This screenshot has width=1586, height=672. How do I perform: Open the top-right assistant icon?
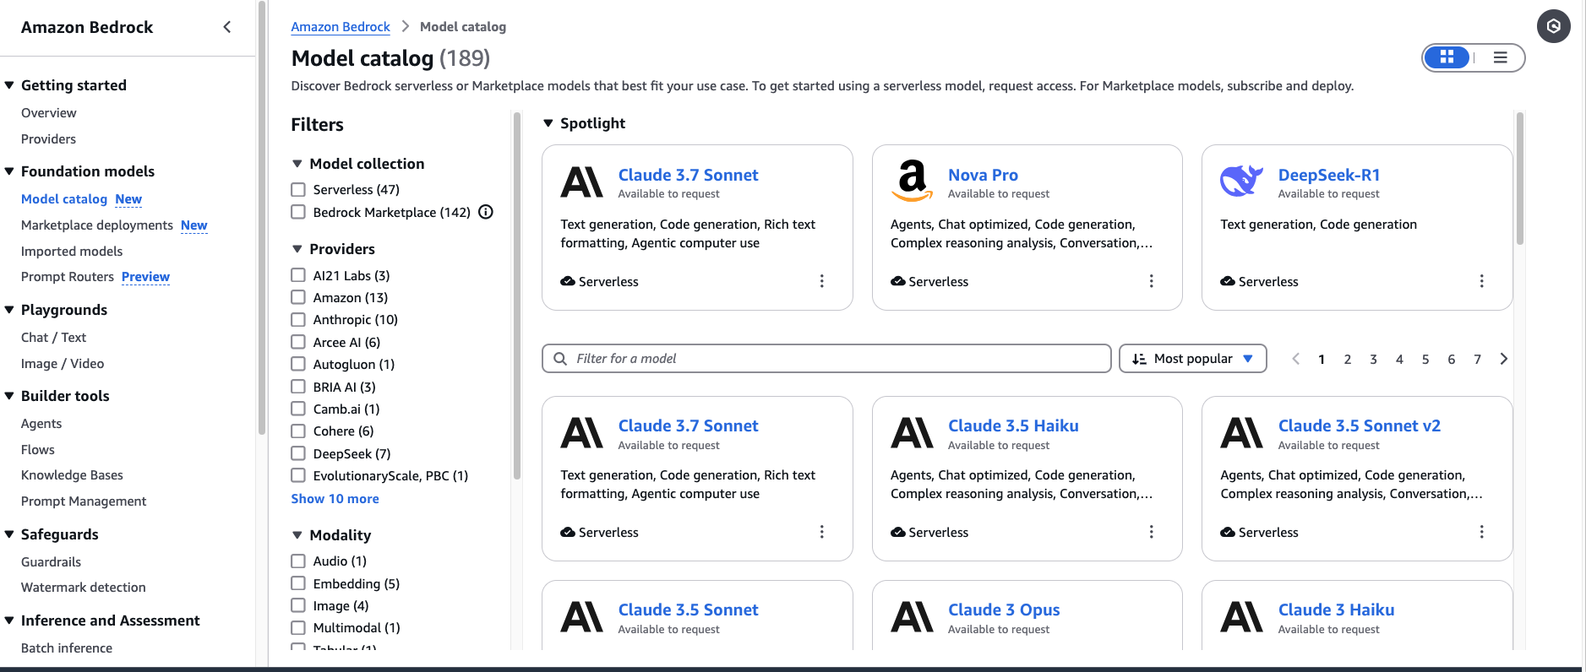1553,26
